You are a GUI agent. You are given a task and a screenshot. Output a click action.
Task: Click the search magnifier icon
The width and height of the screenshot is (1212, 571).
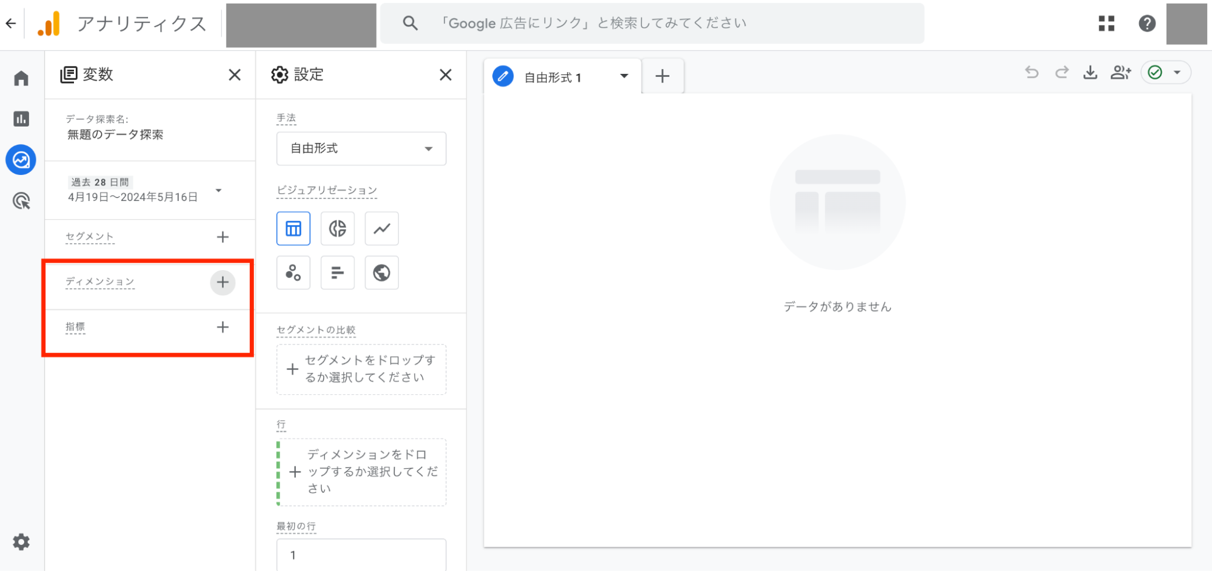coord(410,23)
